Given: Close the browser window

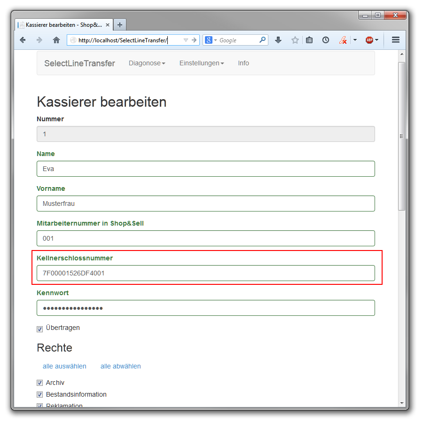Looking at the screenshot, I should click(x=395, y=16).
